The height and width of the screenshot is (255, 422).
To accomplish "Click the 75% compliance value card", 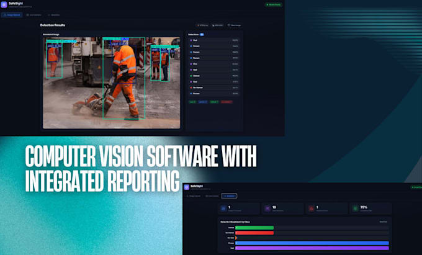I will 370,208.
